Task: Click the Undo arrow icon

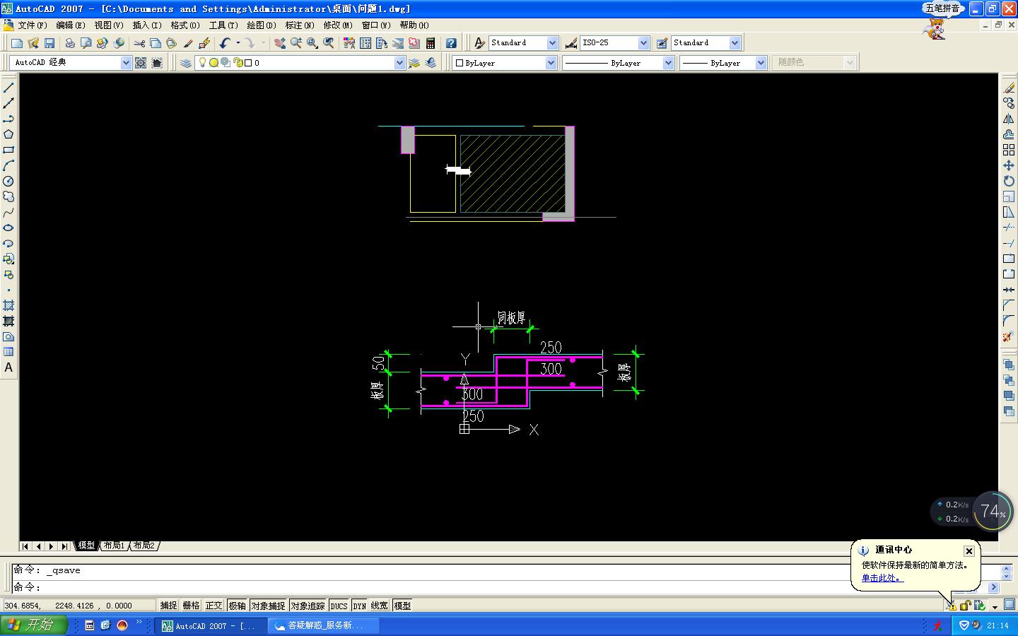Action: click(x=225, y=43)
